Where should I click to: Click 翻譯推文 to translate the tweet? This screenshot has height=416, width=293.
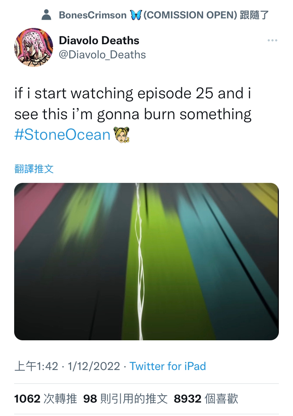point(34,169)
